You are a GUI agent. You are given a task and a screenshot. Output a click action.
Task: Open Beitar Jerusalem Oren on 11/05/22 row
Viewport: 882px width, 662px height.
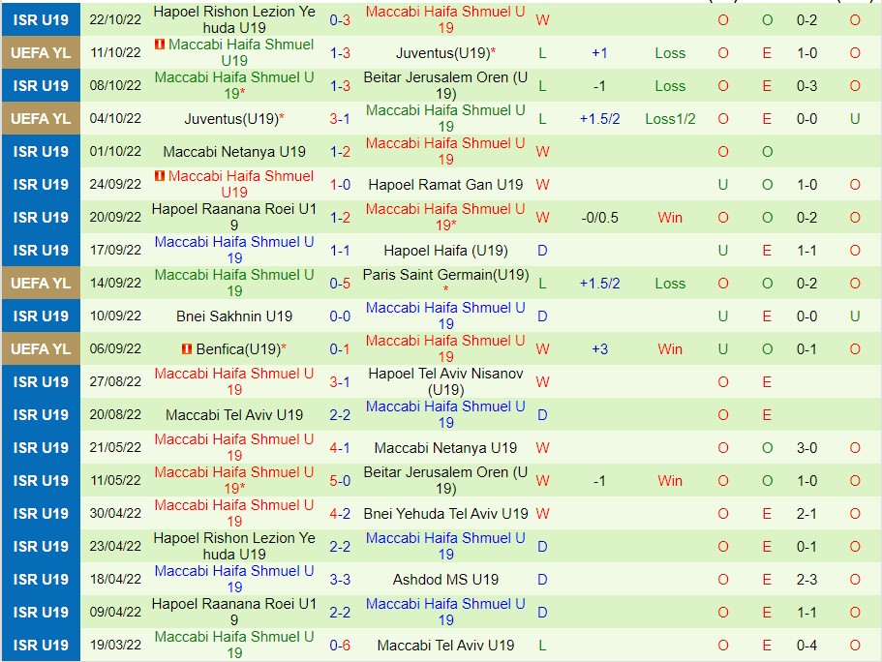coord(445,480)
